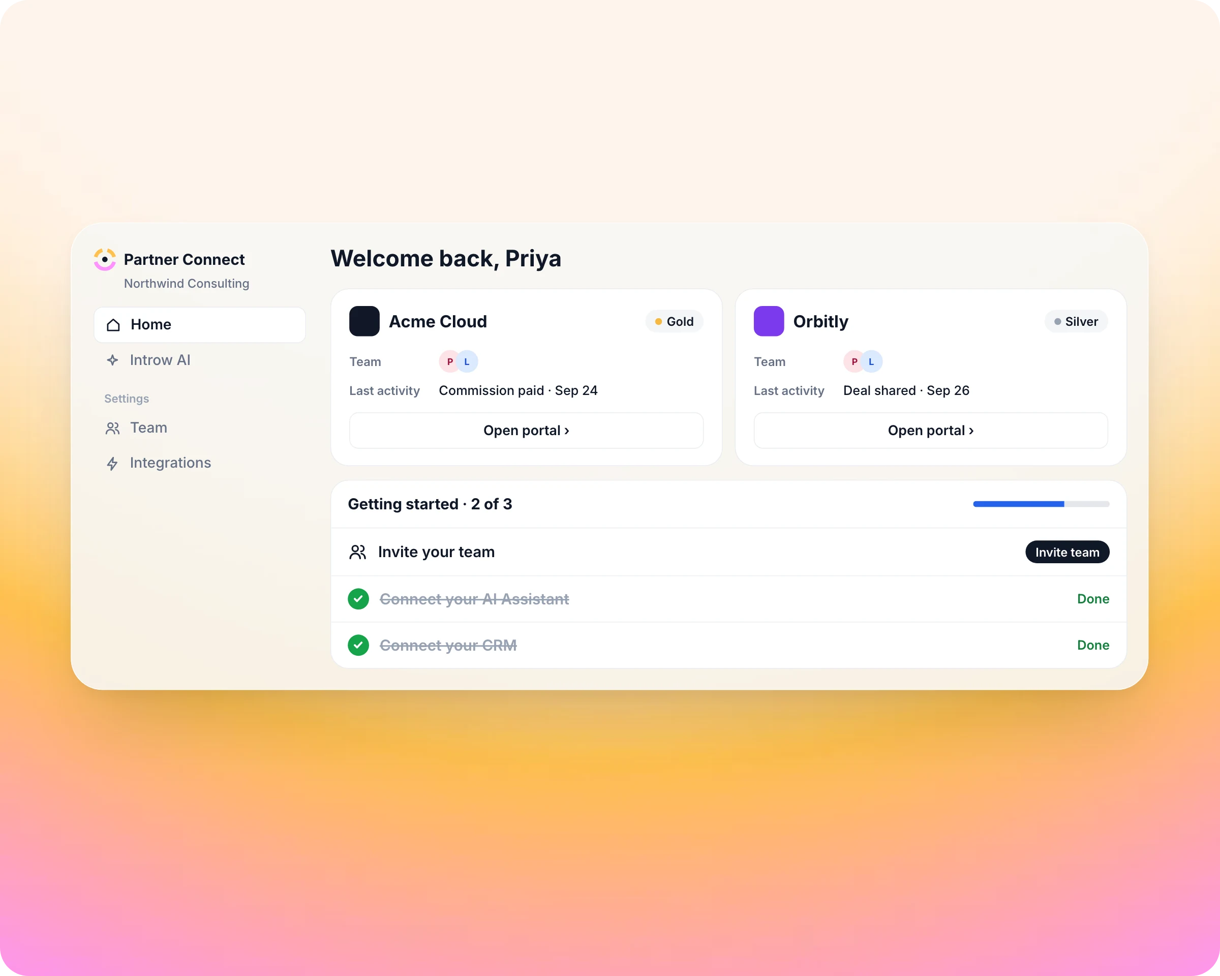Click Deal shared · Sep 26 text
The height and width of the screenshot is (976, 1220).
pyautogui.click(x=906, y=391)
